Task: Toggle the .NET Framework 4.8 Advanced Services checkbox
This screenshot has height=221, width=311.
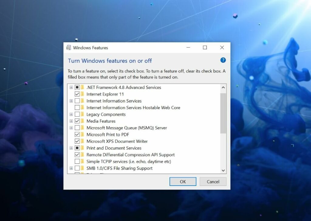Action: click(x=77, y=87)
